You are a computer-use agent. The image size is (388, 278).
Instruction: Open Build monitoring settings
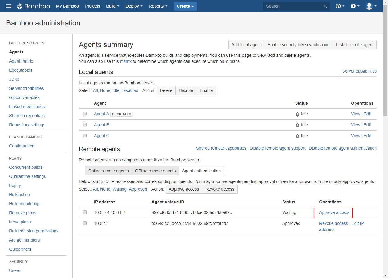pyautogui.click(x=24, y=204)
